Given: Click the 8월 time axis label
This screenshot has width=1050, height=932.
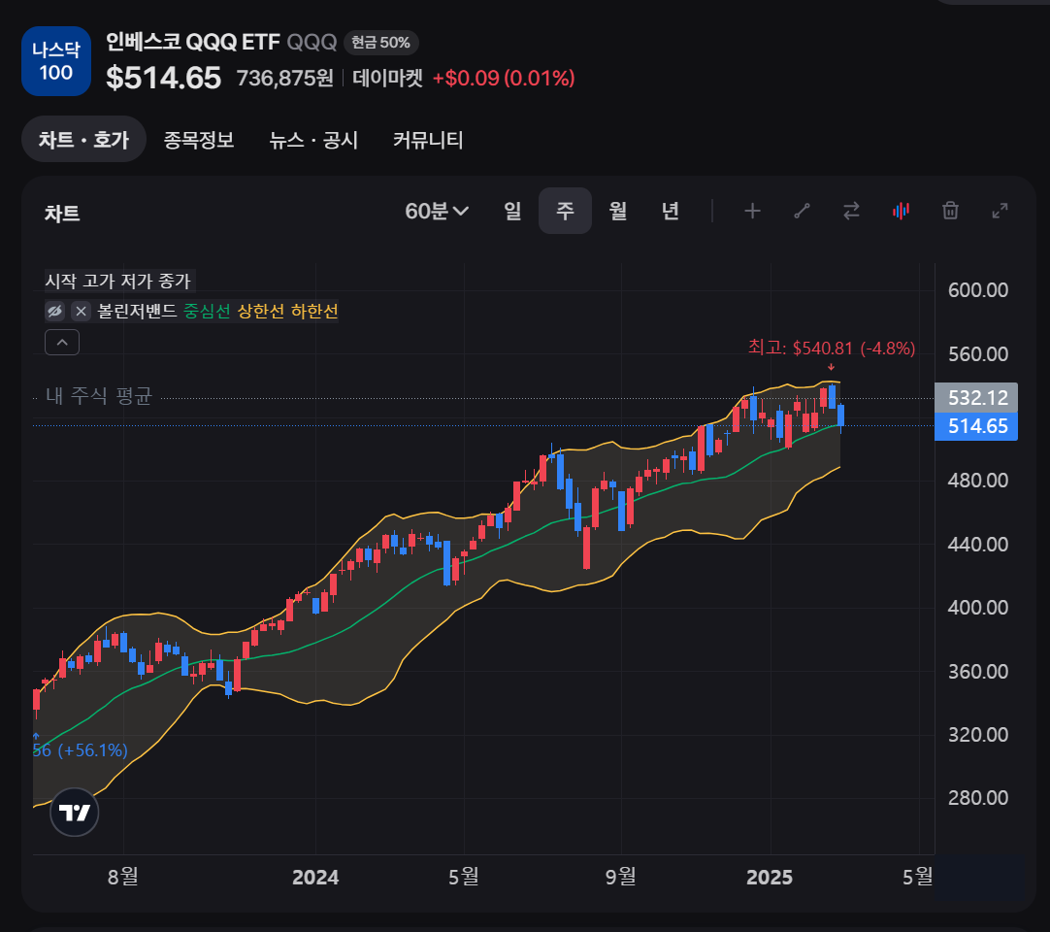Looking at the screenshot, I should [122, 877].
